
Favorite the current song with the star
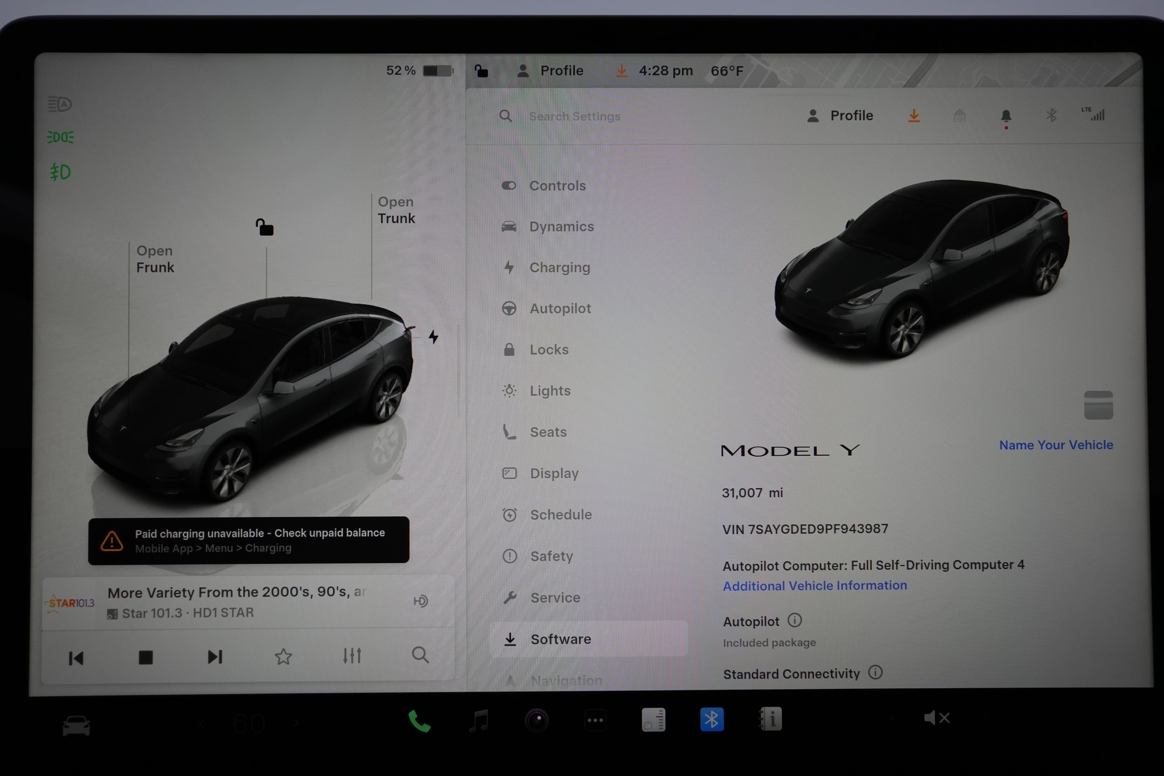pos(283,657)
